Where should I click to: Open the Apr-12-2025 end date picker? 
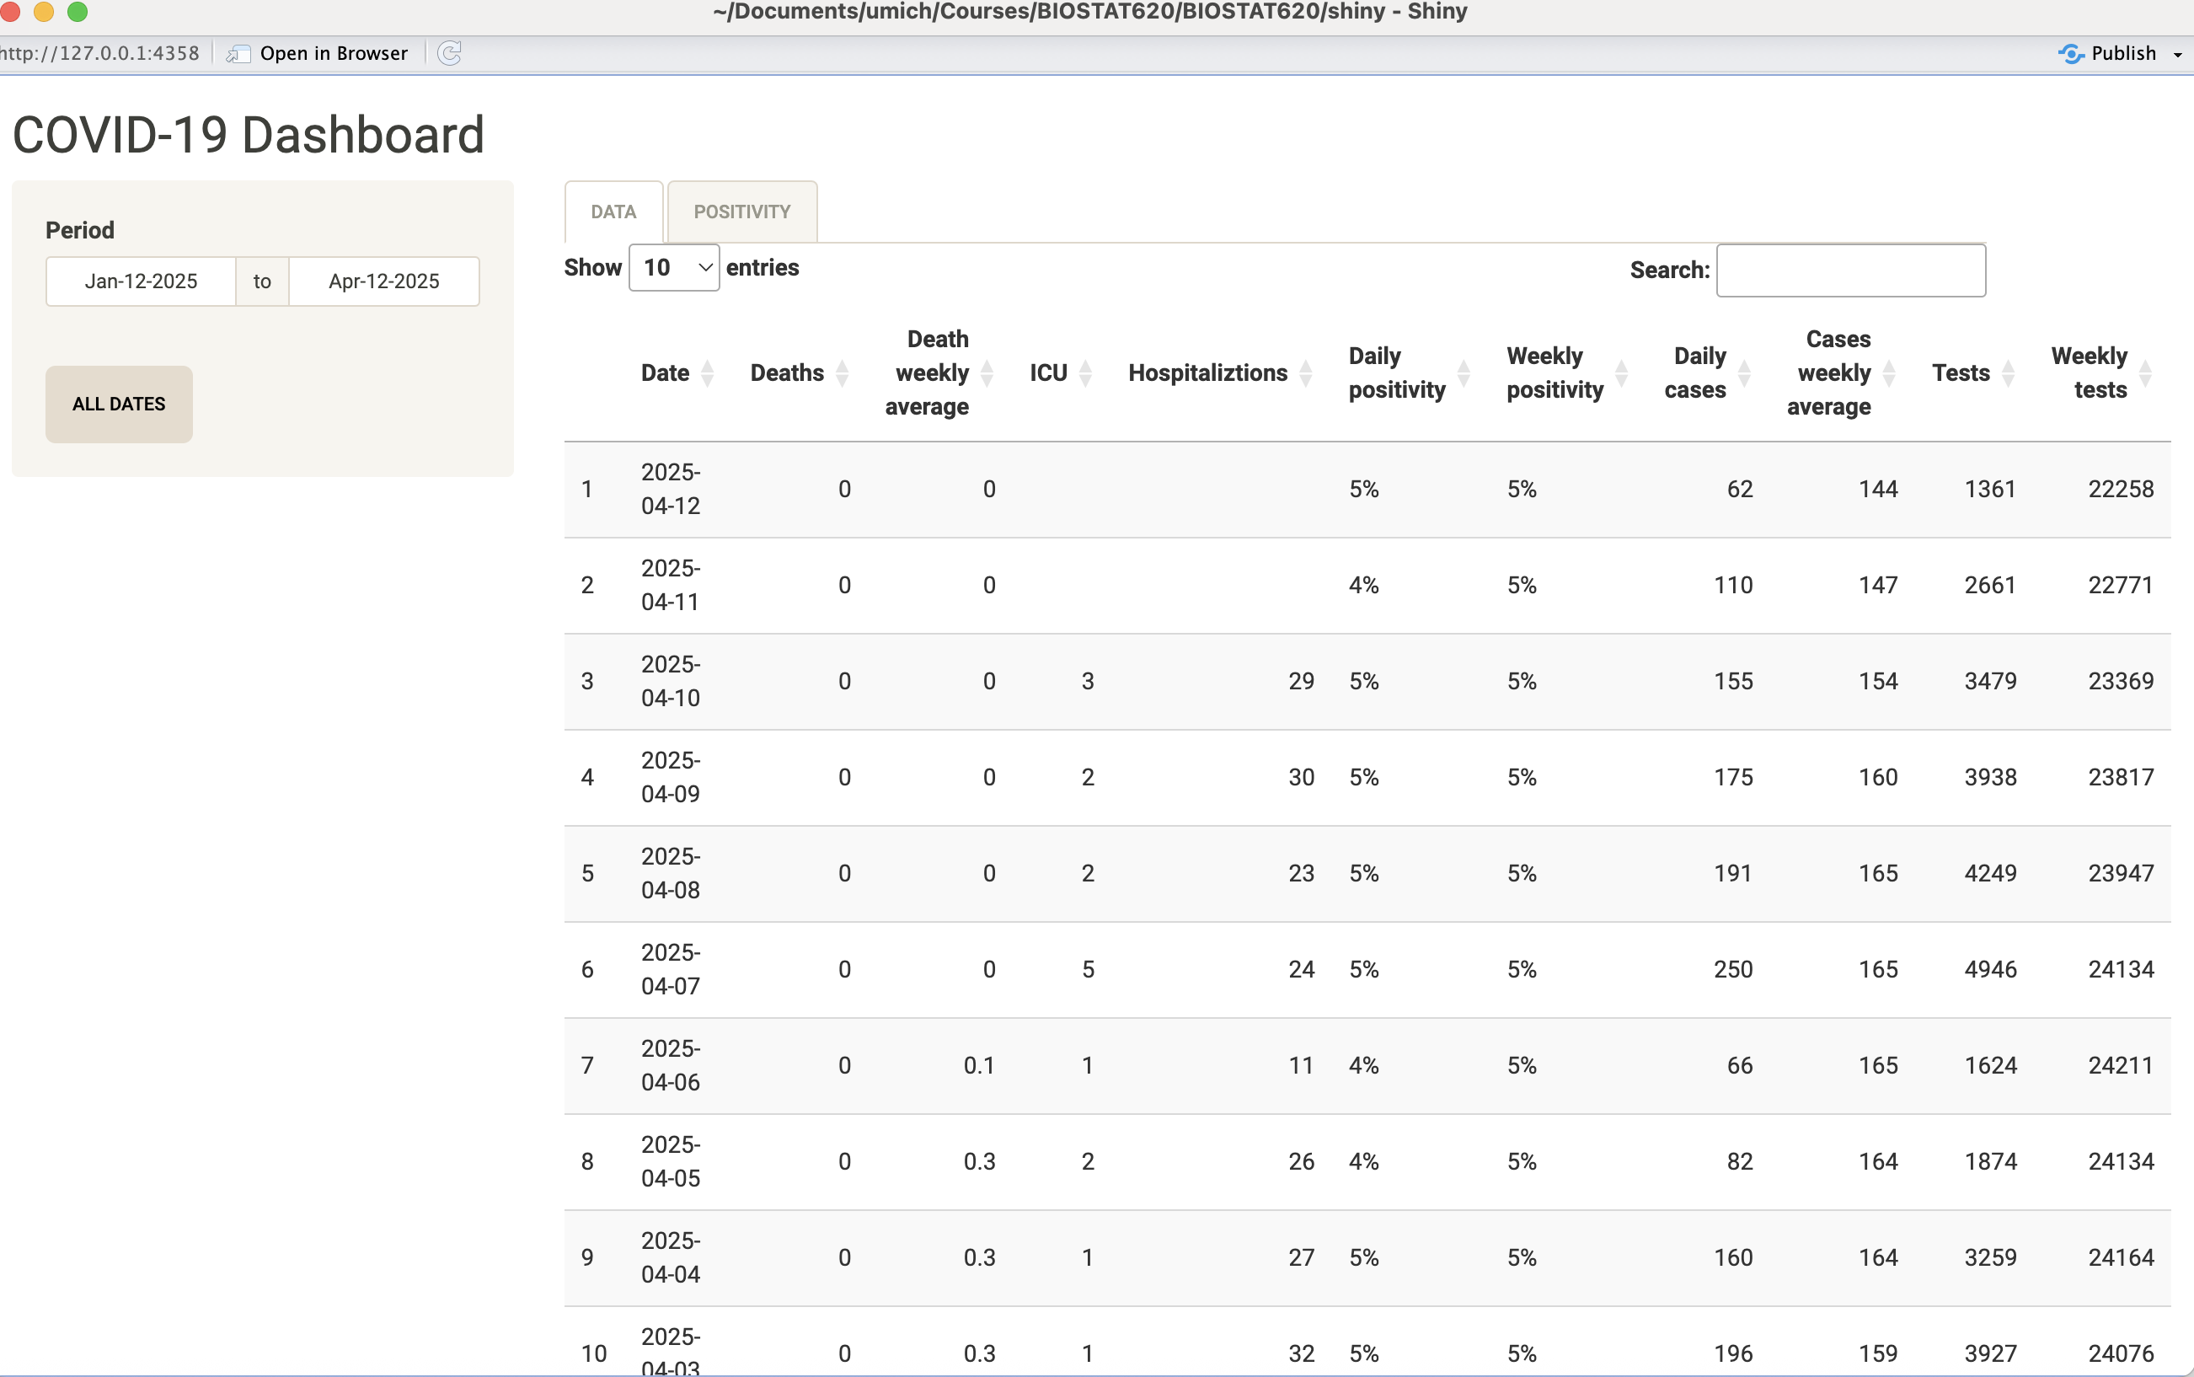[x=383, y=281]
